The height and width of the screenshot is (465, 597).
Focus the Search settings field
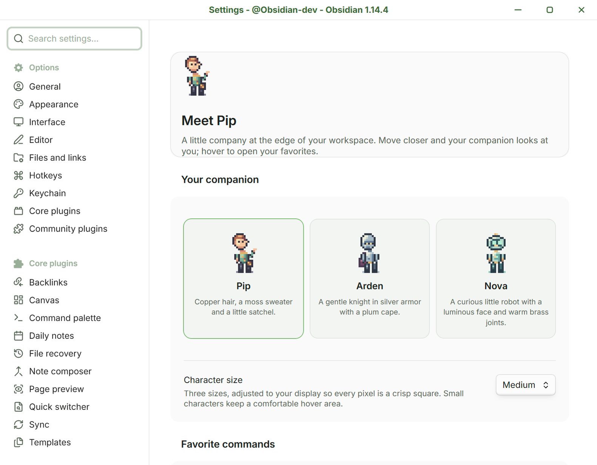click(x=74, y=39)
